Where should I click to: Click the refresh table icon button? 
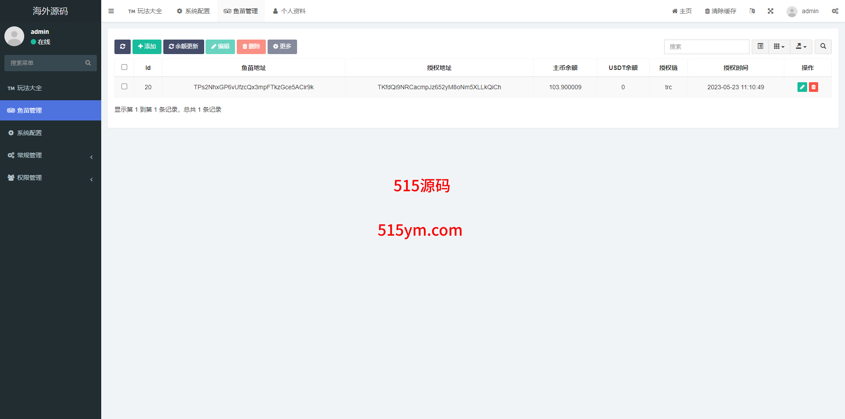122,47
